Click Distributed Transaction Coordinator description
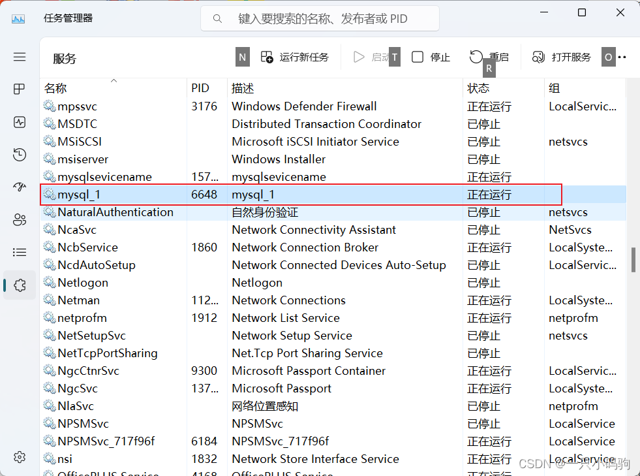Image resolution: width=640 pixels, height=476 pixels. (327, 124)
